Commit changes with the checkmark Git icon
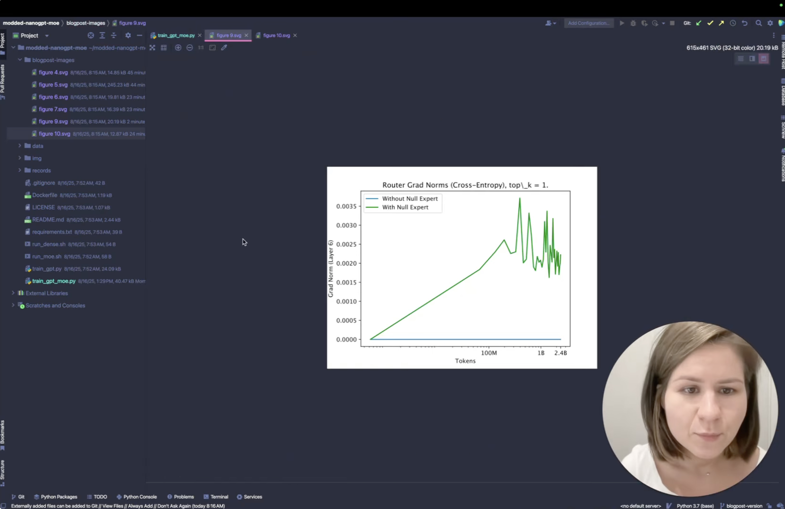 click(710, 23)
